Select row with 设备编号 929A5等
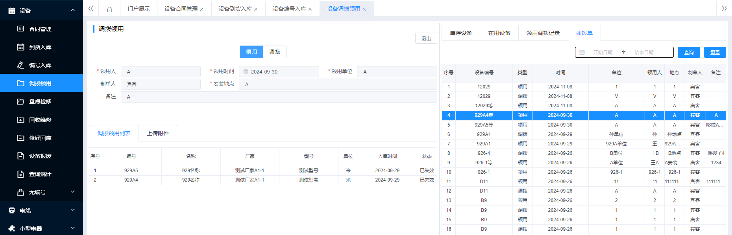Image resolution: width=732 pixels, height=235 pixels. 484,125
